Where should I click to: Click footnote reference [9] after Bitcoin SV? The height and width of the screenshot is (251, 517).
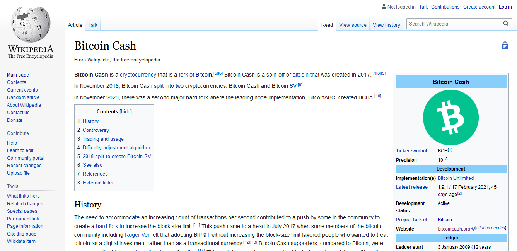pos(300,85)
